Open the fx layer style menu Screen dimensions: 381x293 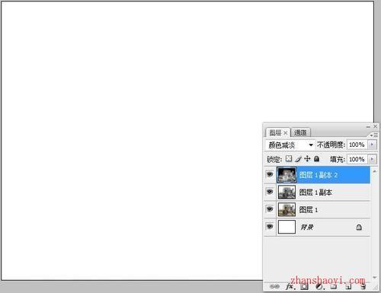[290, 287]
